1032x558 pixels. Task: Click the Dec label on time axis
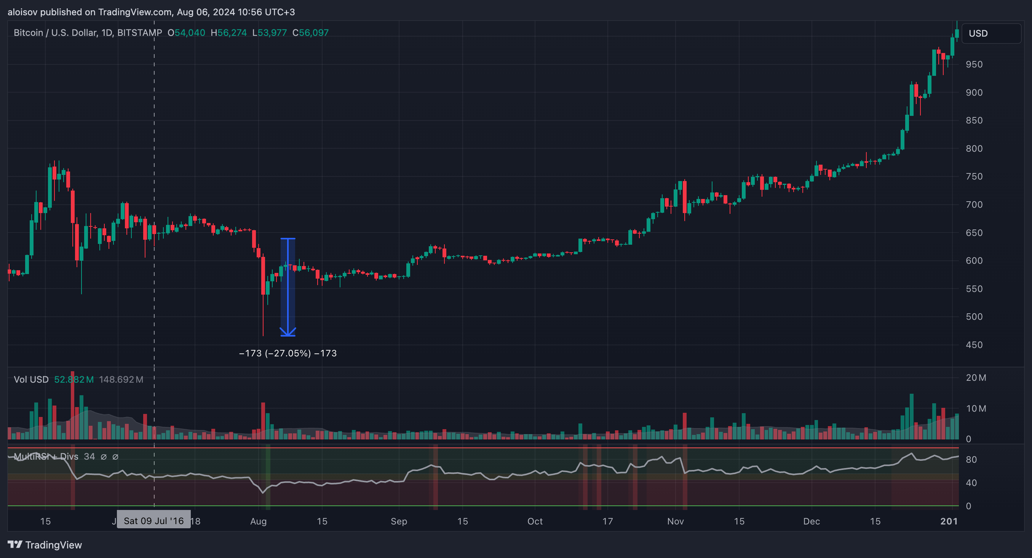(811, 521)
